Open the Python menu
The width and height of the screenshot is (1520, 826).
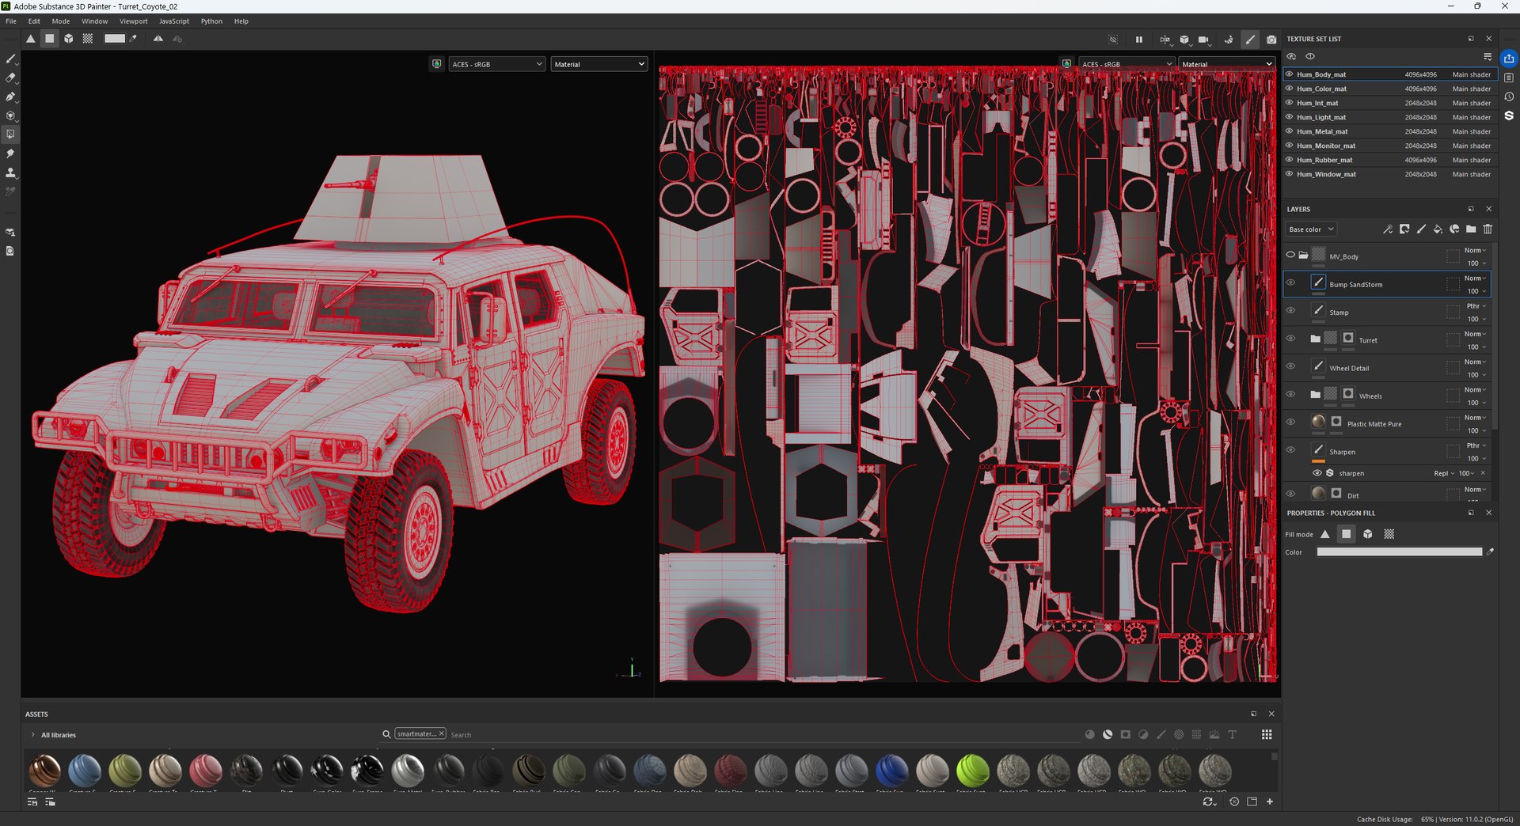click(x=211, y=21)
